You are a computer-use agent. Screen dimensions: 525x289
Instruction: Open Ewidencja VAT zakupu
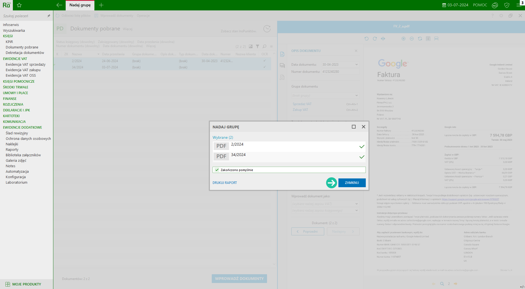[x=23, y=70]
